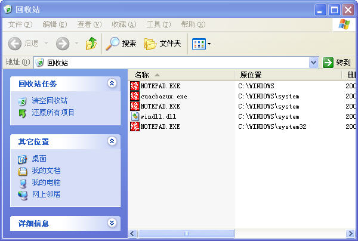Open the Forward button history dropdown arrow
Screen dimensions: 358x241
pyautogui.click(x=77, y=44)
